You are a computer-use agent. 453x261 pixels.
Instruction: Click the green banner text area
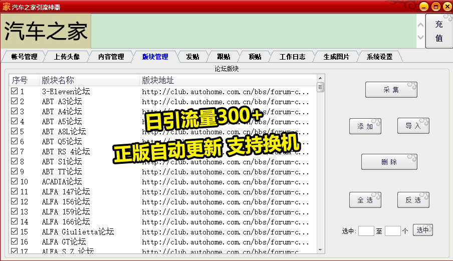(x=254, y=31)
